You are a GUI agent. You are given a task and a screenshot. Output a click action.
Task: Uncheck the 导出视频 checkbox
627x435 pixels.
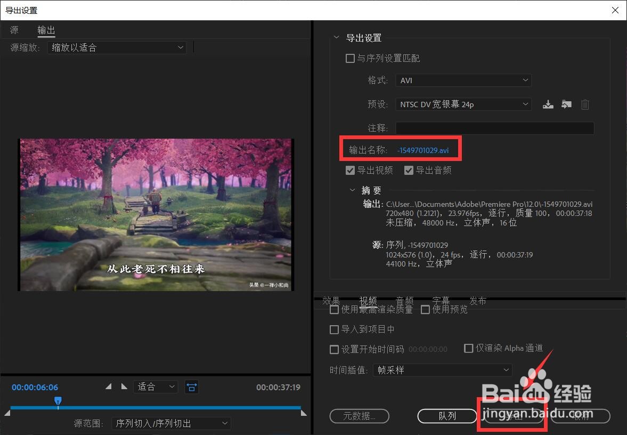[350, 171]
